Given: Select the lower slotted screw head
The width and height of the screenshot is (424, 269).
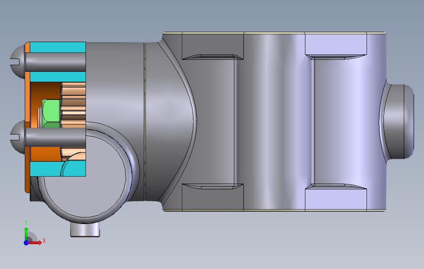Looking at the screenshot, I should 17,137.
